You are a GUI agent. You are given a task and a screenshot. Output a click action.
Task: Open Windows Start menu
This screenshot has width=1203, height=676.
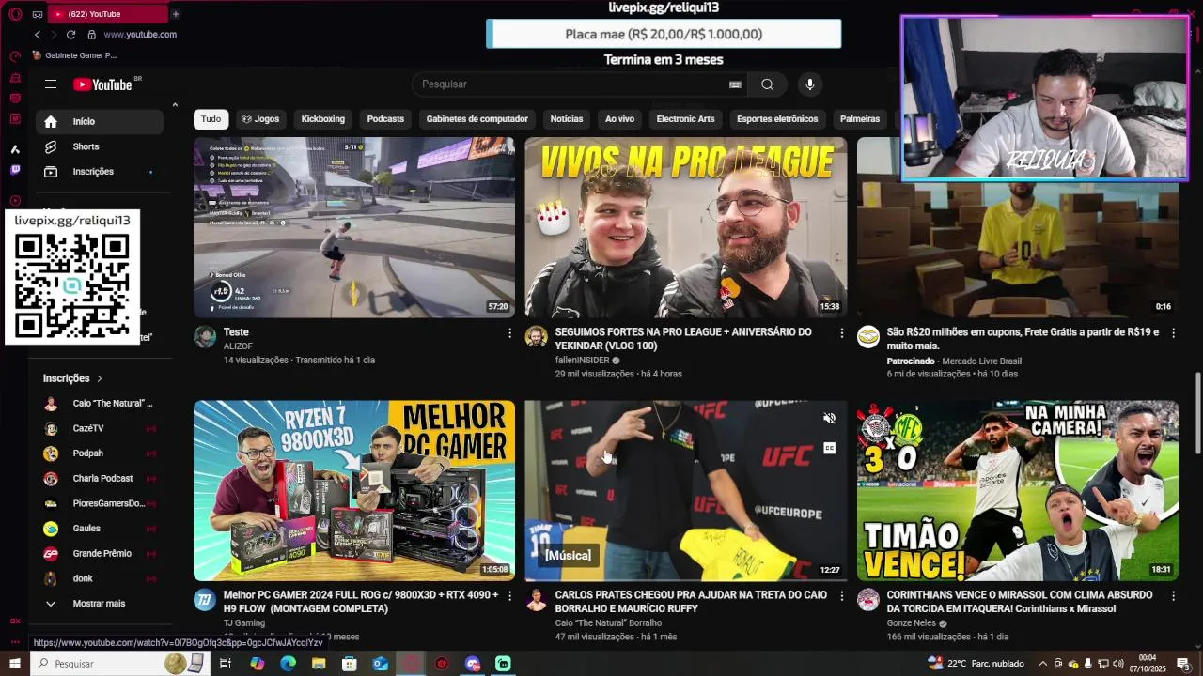pyautogui.click(x=15, y=664)
